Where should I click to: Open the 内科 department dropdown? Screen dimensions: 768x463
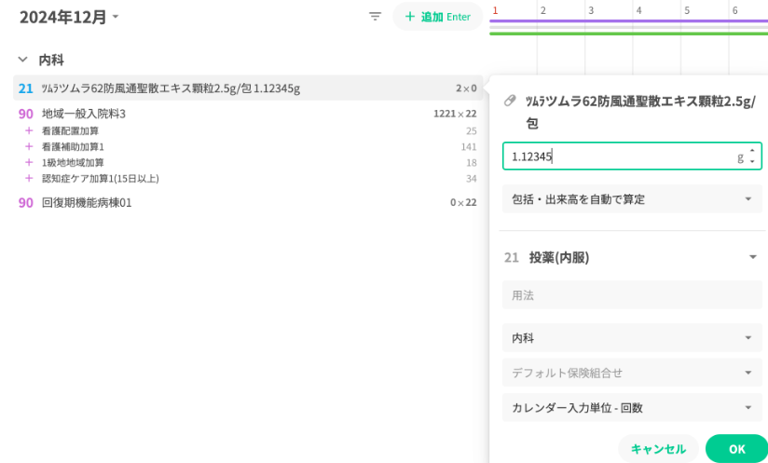(631, 338)
